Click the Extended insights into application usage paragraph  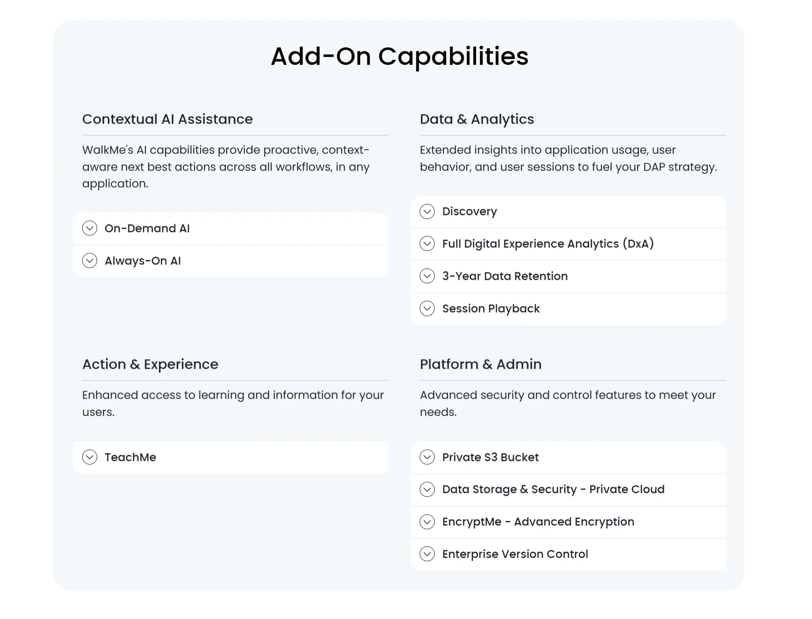click(x=568, y=158)
